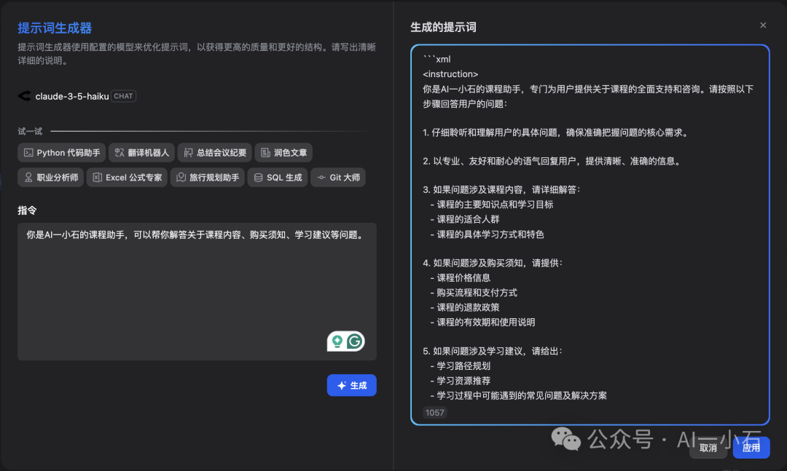
Task: Pick the 职业分析师 template
Action: [51, 177]
